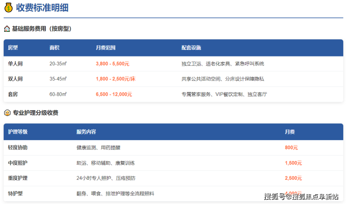
Task: Select the 轻度协助 care level row
Action: tap(18, 148)
